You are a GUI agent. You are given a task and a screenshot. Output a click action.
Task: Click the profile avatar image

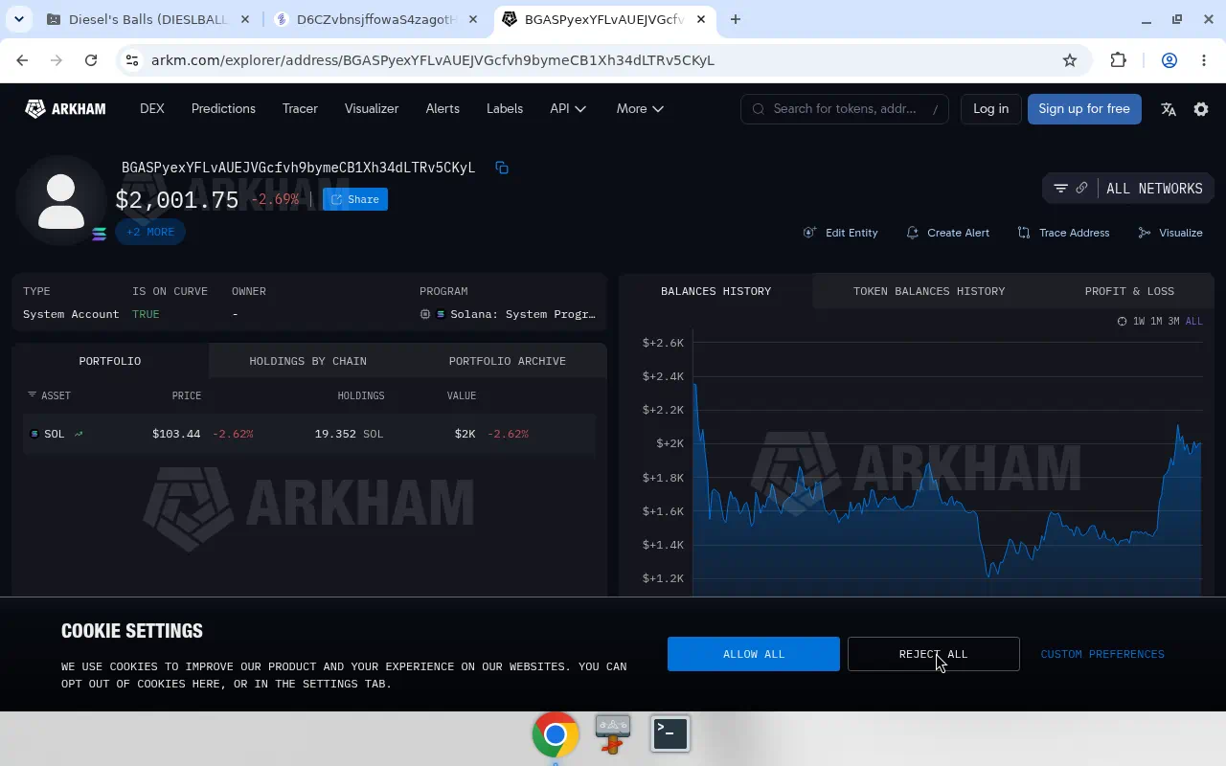61,201
